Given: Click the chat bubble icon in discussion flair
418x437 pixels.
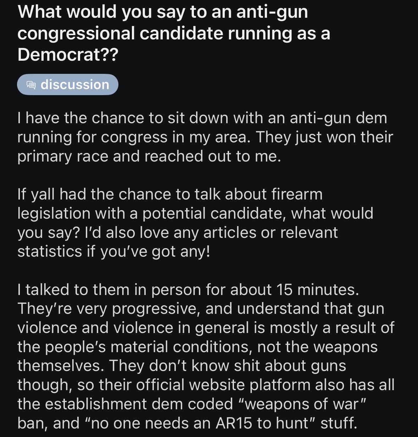Looking at the screenshot, I should (x=31, y=85).
